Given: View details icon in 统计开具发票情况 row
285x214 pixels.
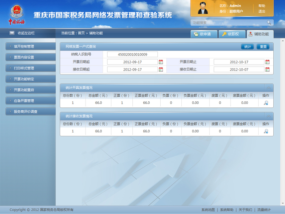Looking at the screenshot, I should coord(266,103).
